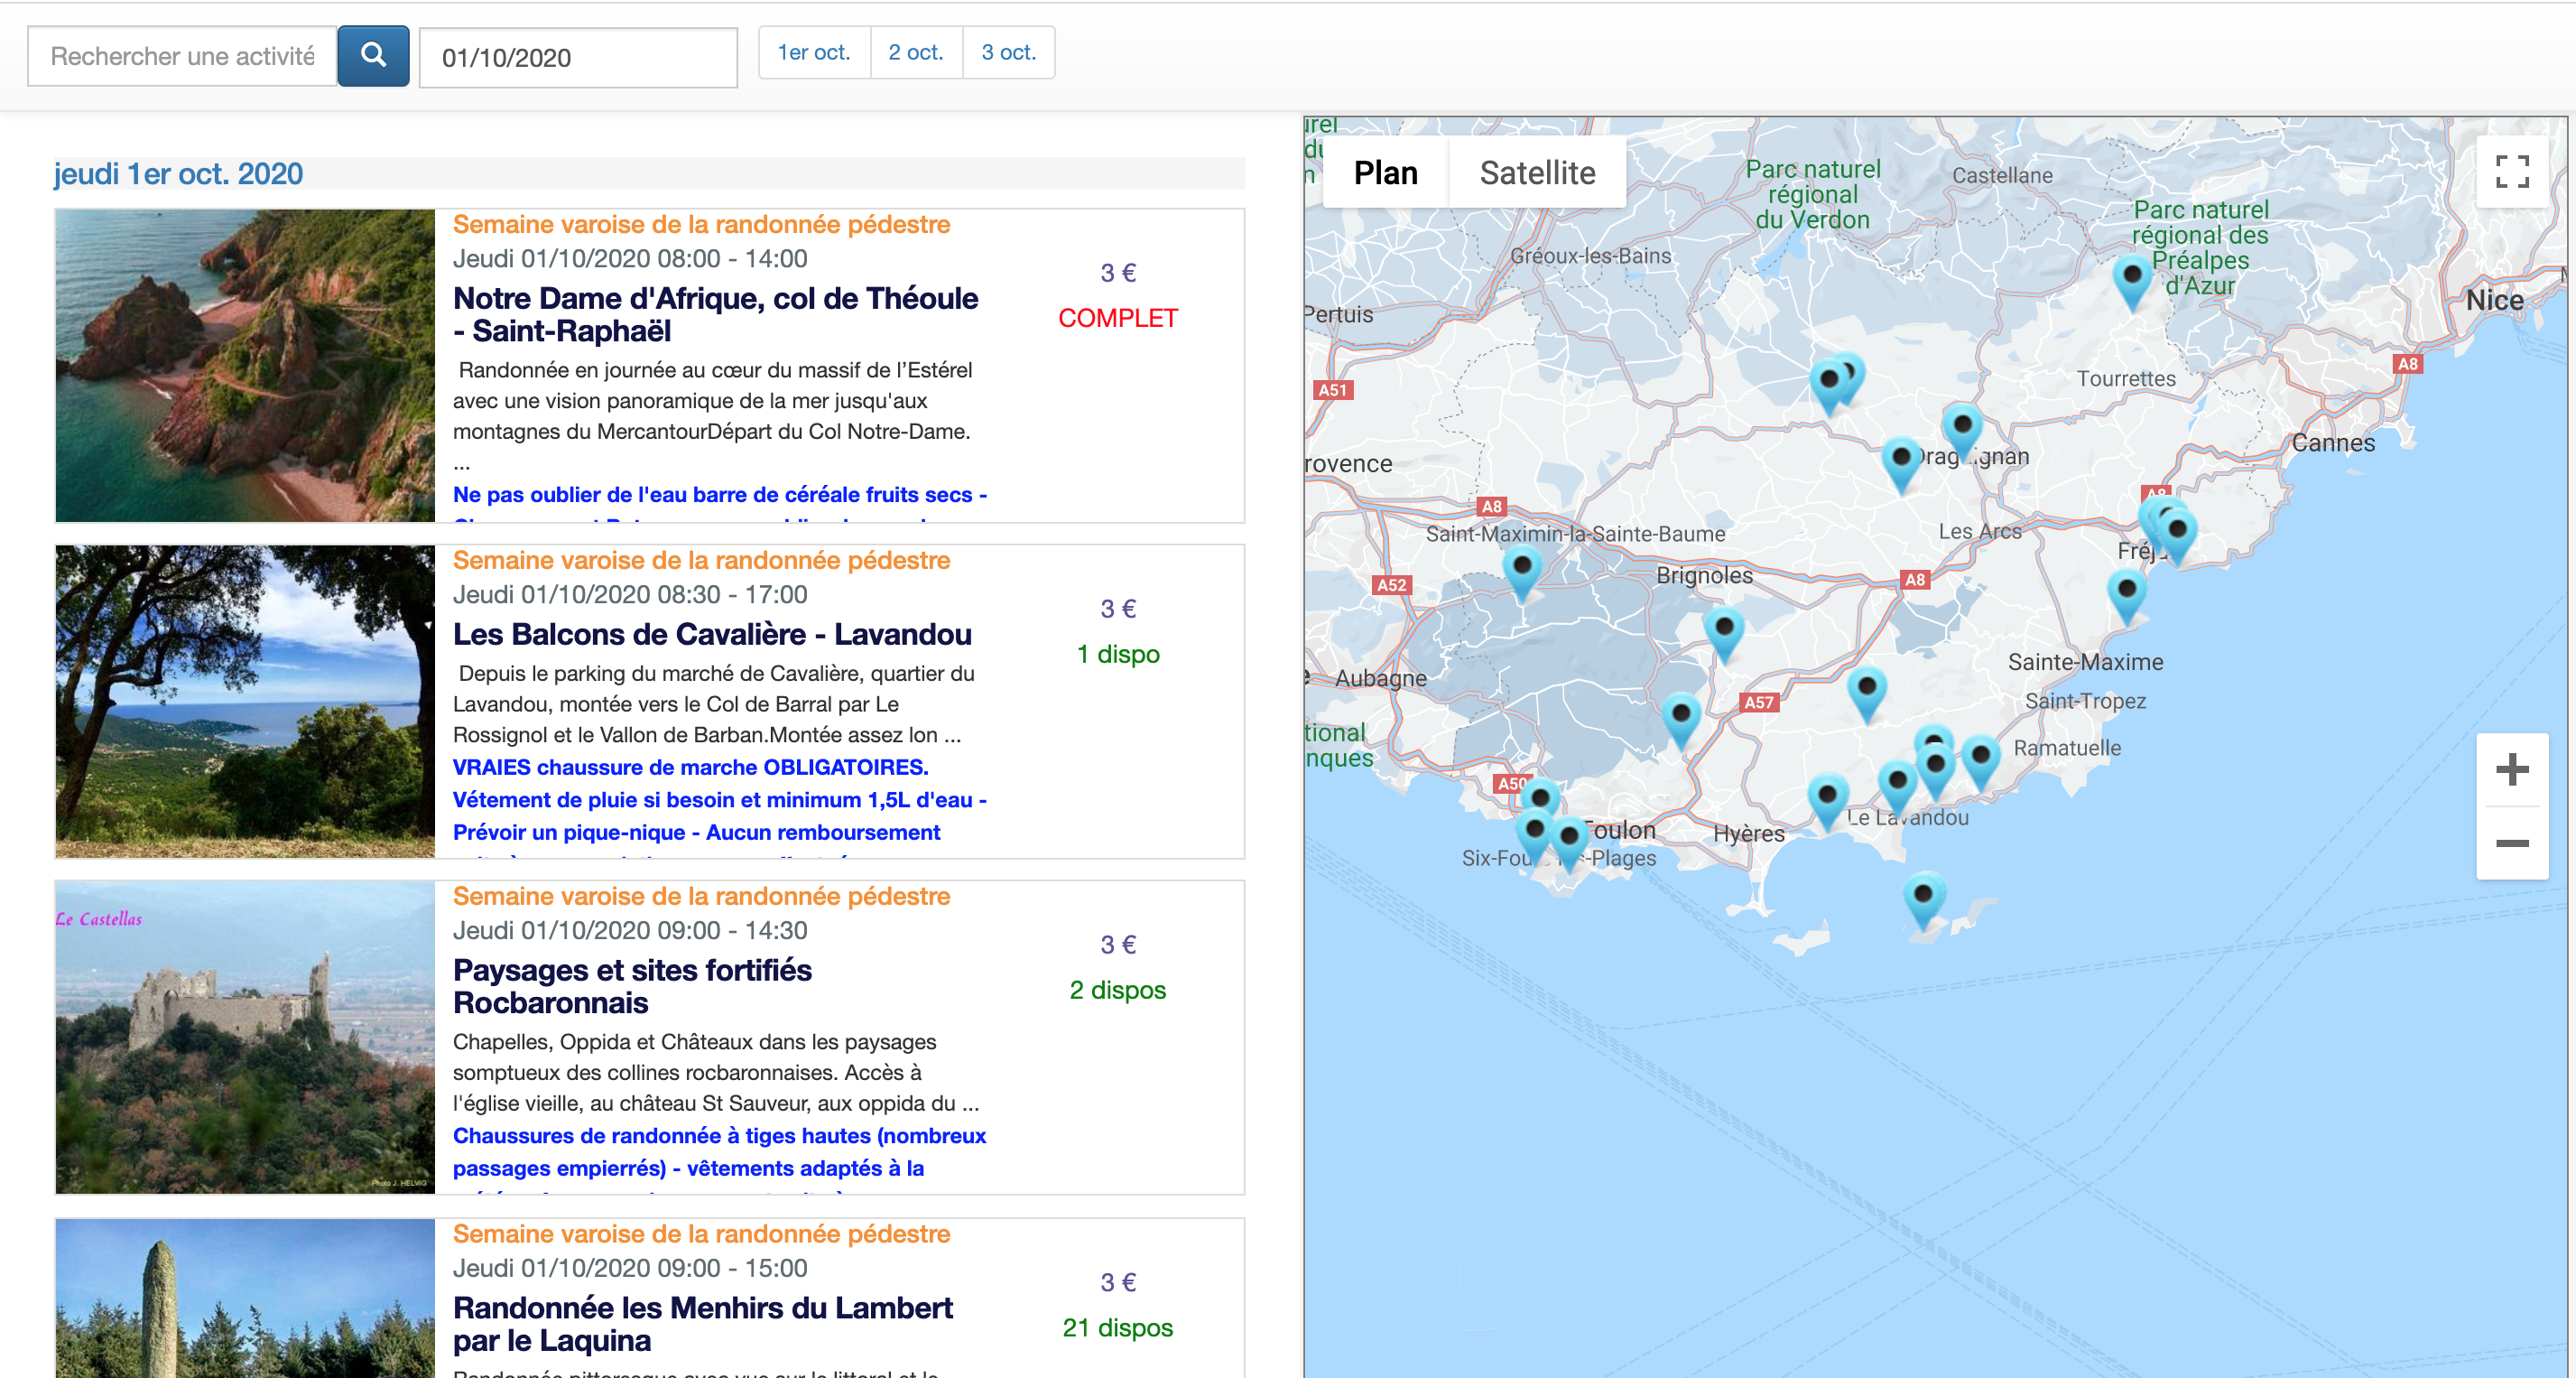Click the red COMPLET status label
2576x1378 pixels.
(1118, 318)
